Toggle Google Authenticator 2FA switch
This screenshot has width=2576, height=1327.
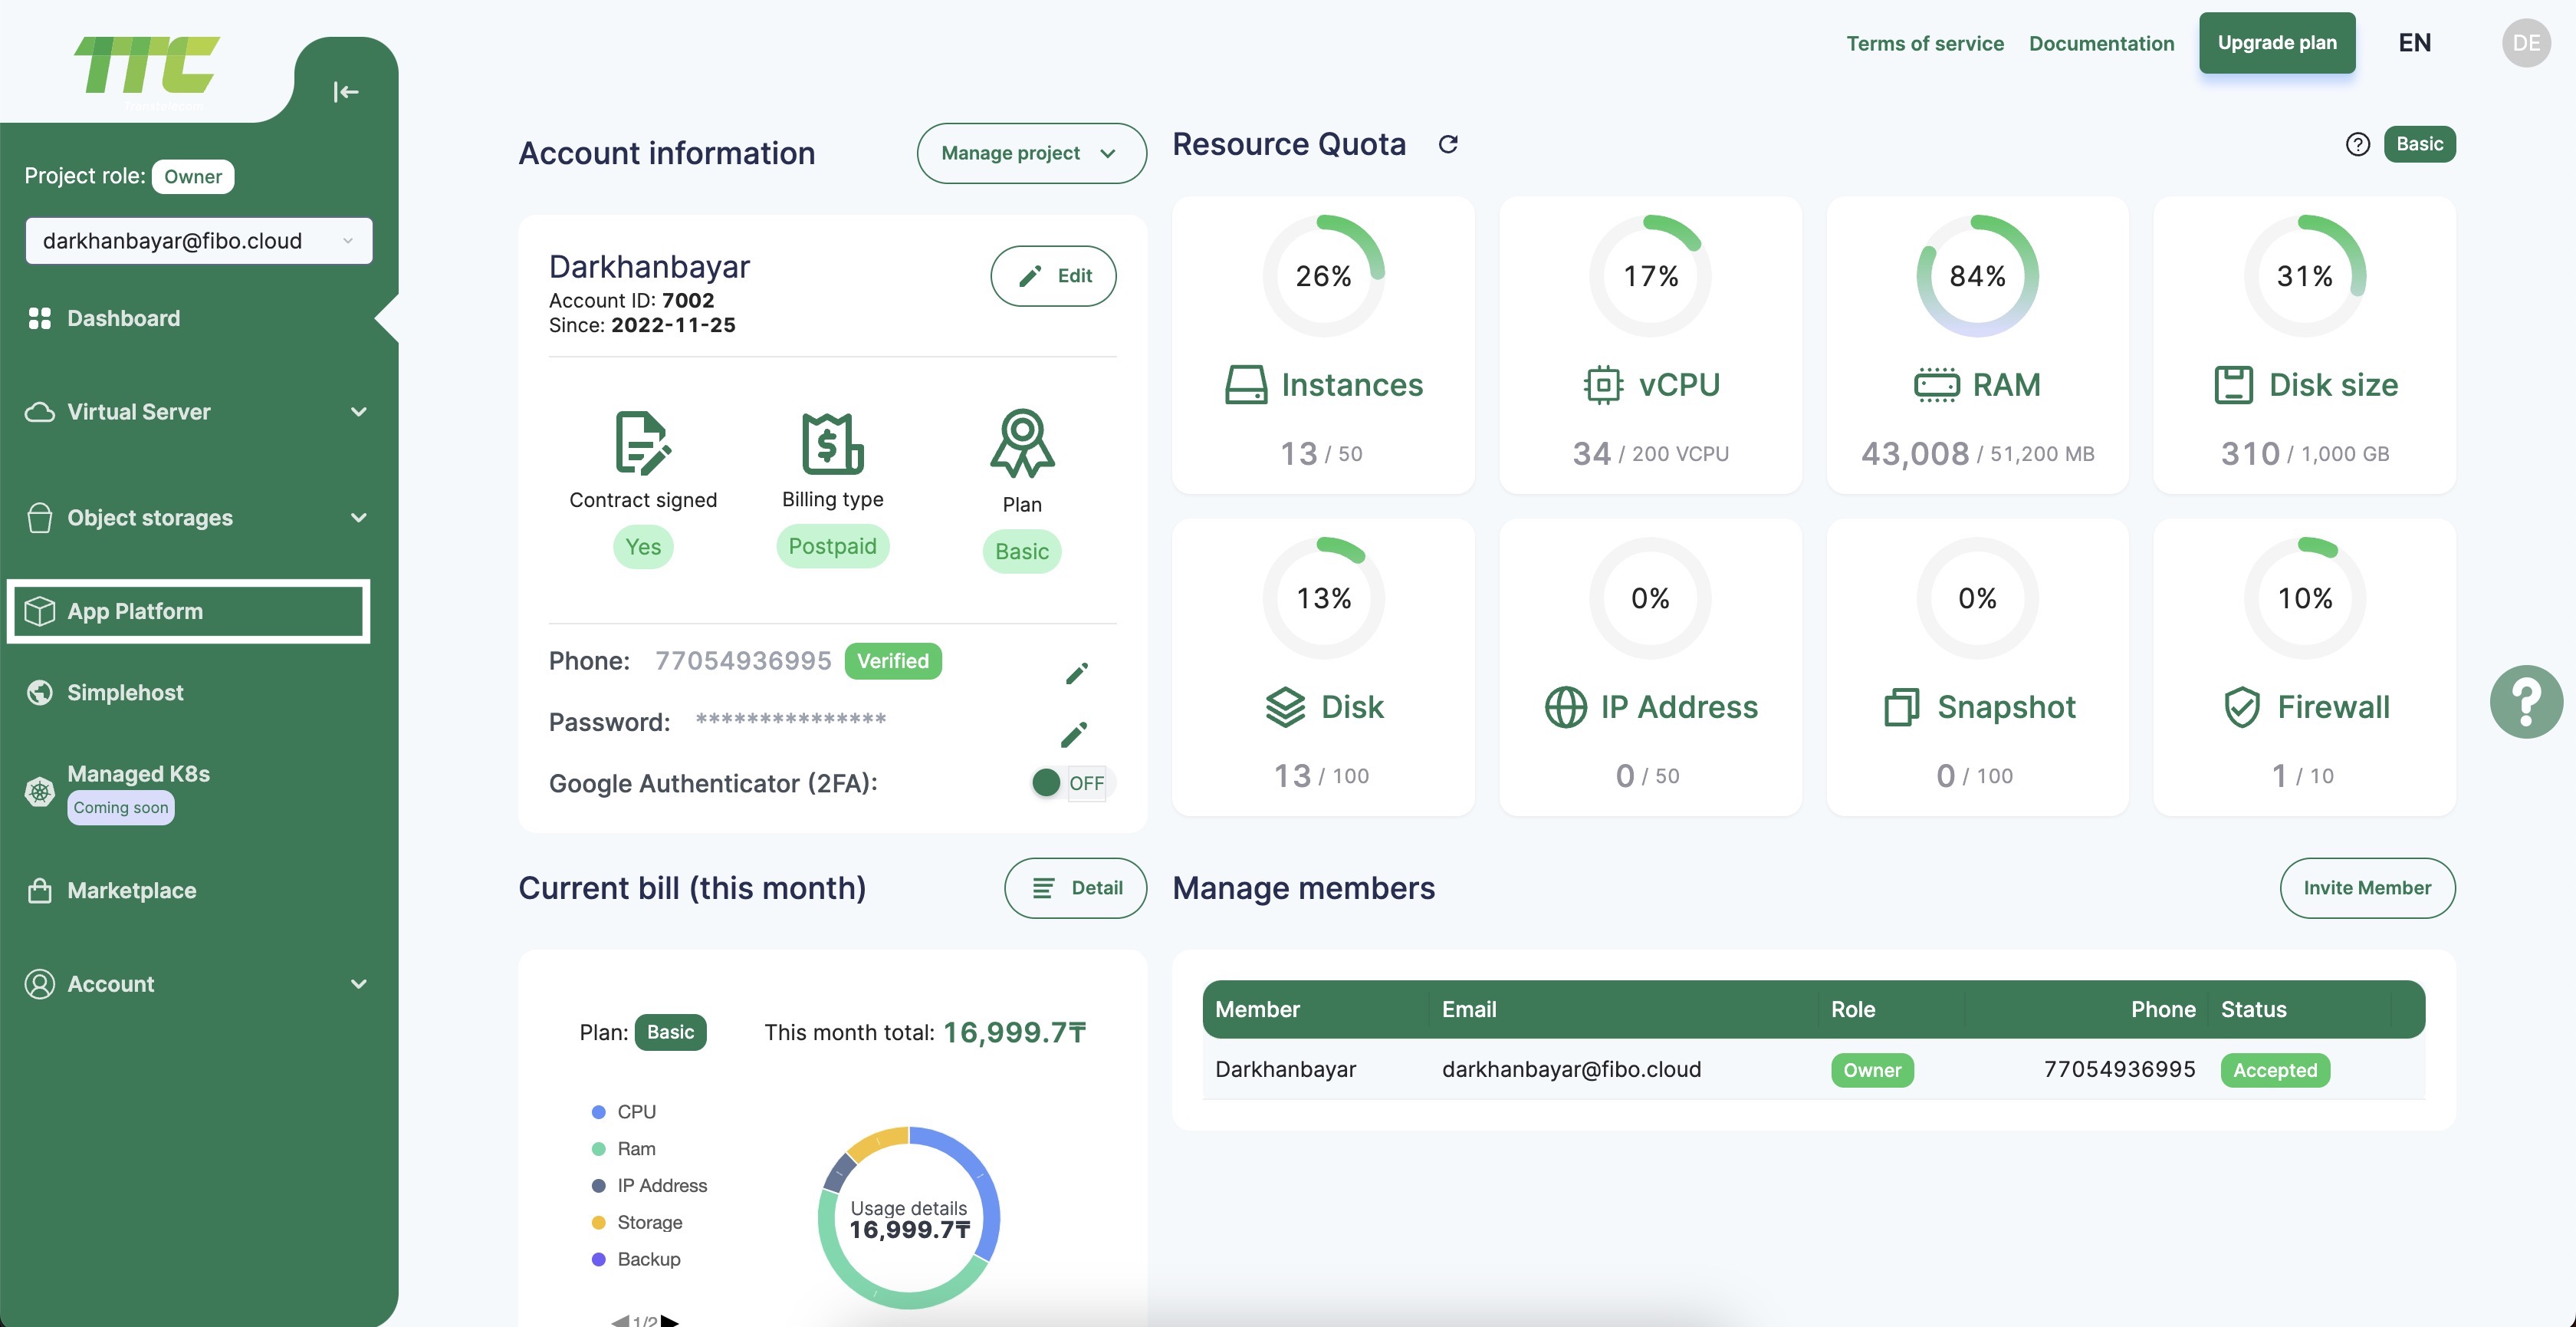(1072, 782)
